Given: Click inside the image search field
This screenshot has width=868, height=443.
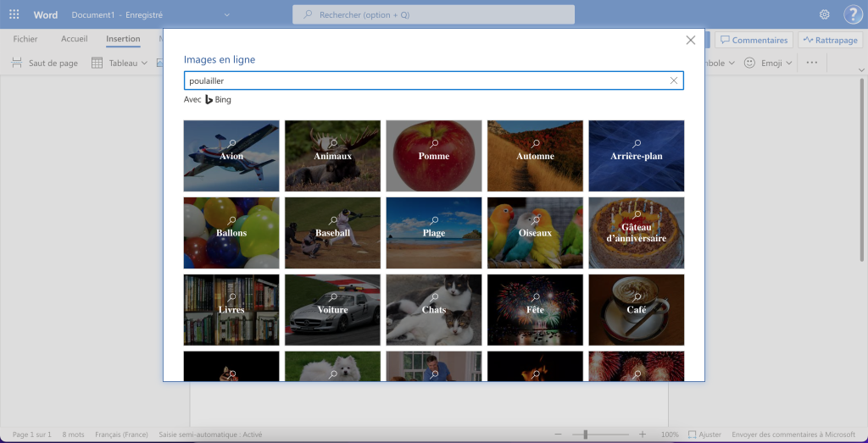Looking at the screenshot, I should point(424,80).
